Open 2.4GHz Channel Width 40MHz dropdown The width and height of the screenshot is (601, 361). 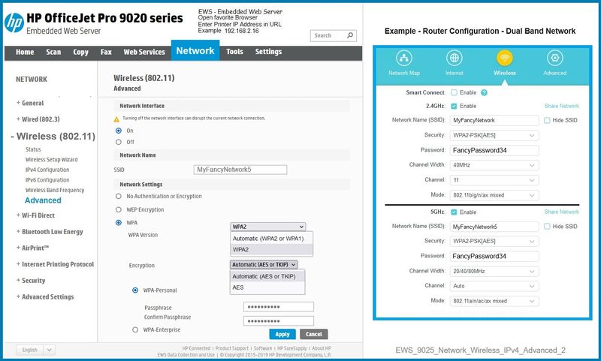pos(494,165)
